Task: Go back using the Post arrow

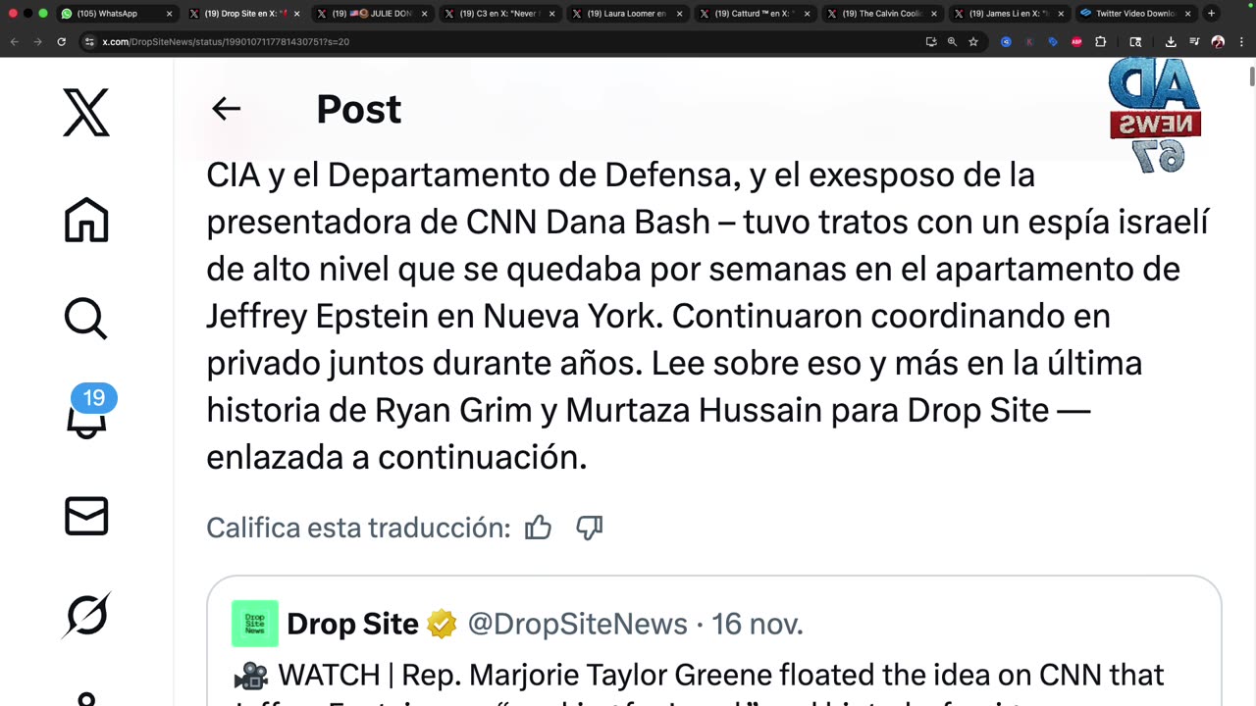Action: coord(226,109)
